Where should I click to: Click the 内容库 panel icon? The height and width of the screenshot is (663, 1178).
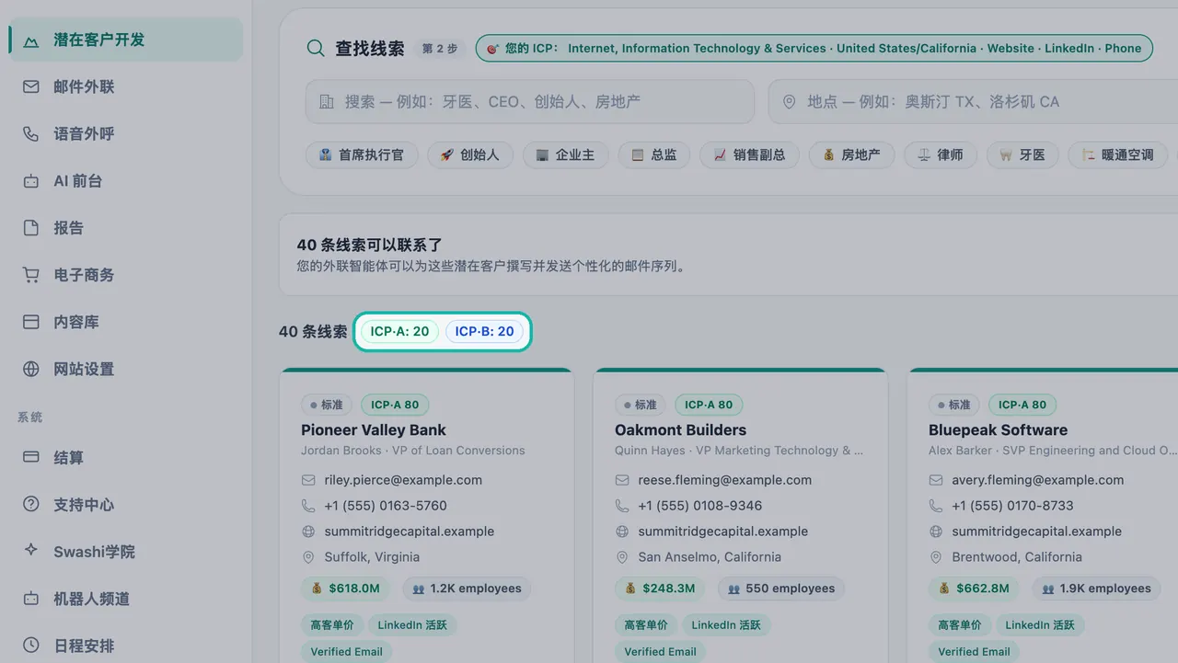pyautogui.click(x=31, y=322)
